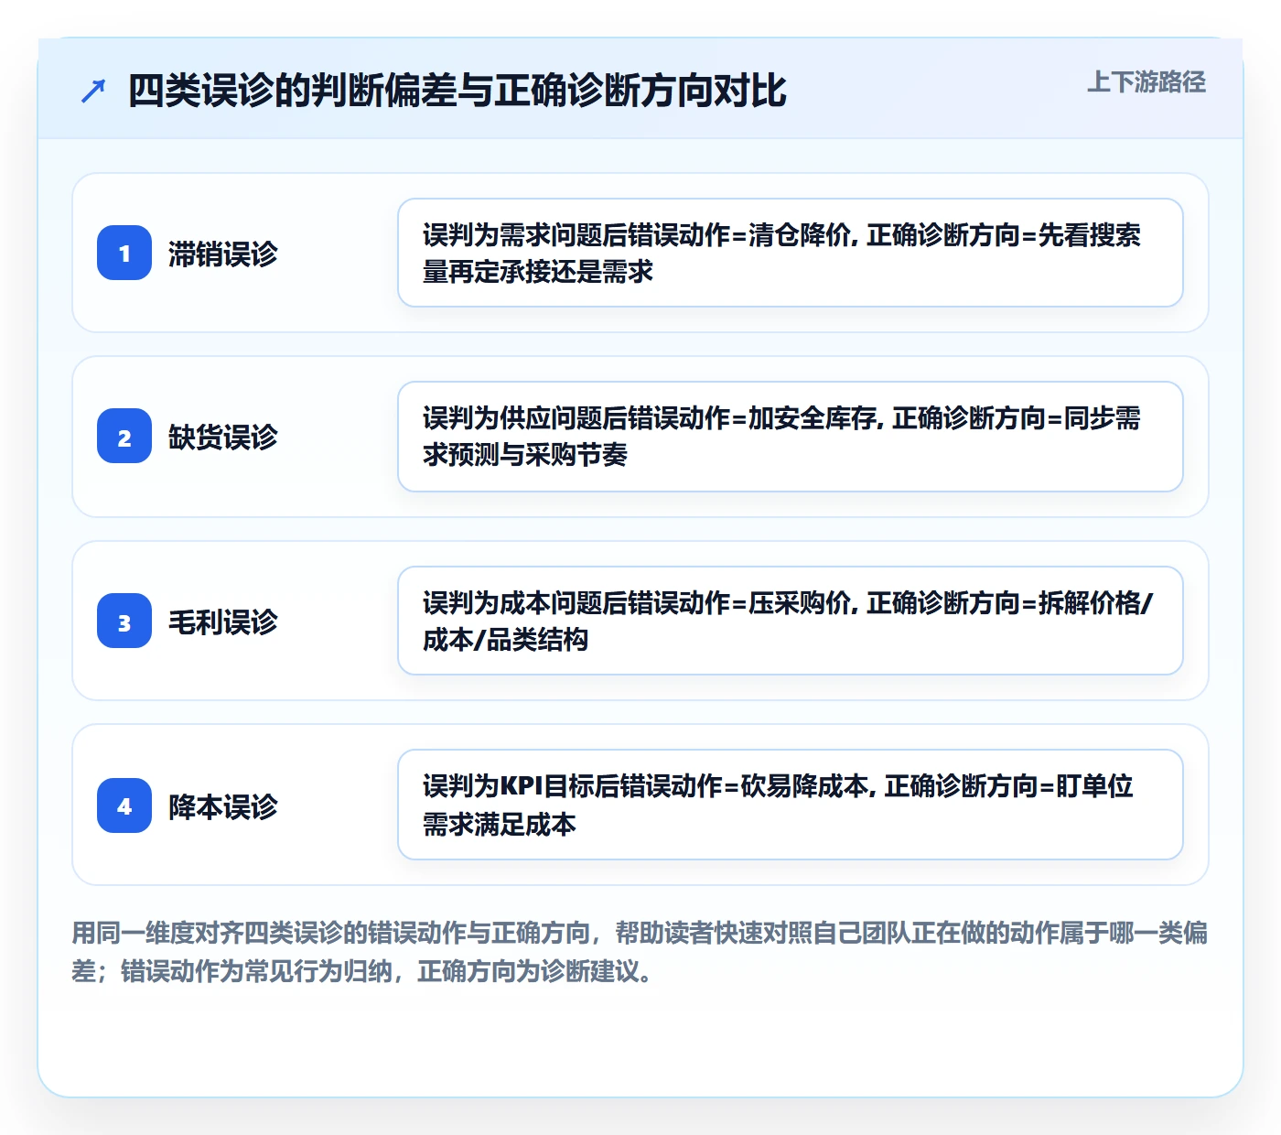Select the 滞销误诊 label
The width and height of the screenshot is (1281, 1135).
(222, 254)
